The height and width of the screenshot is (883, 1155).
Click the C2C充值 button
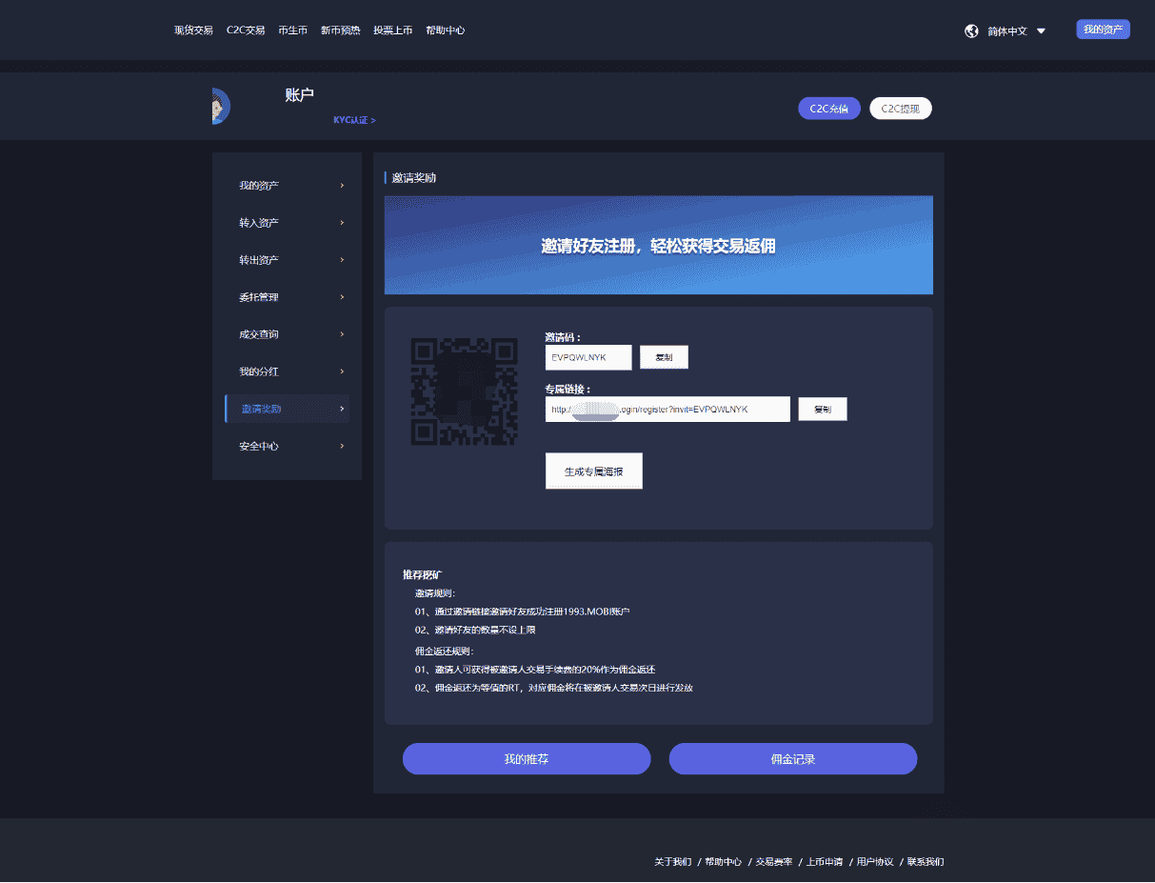pos(828,109)
